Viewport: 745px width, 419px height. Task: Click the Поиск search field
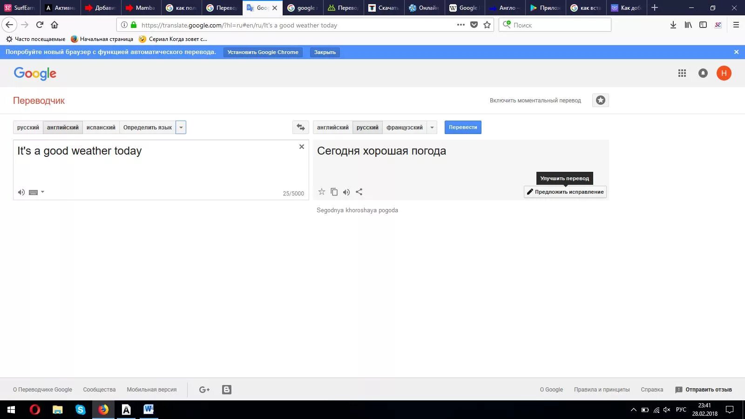[x=555, y=25]
